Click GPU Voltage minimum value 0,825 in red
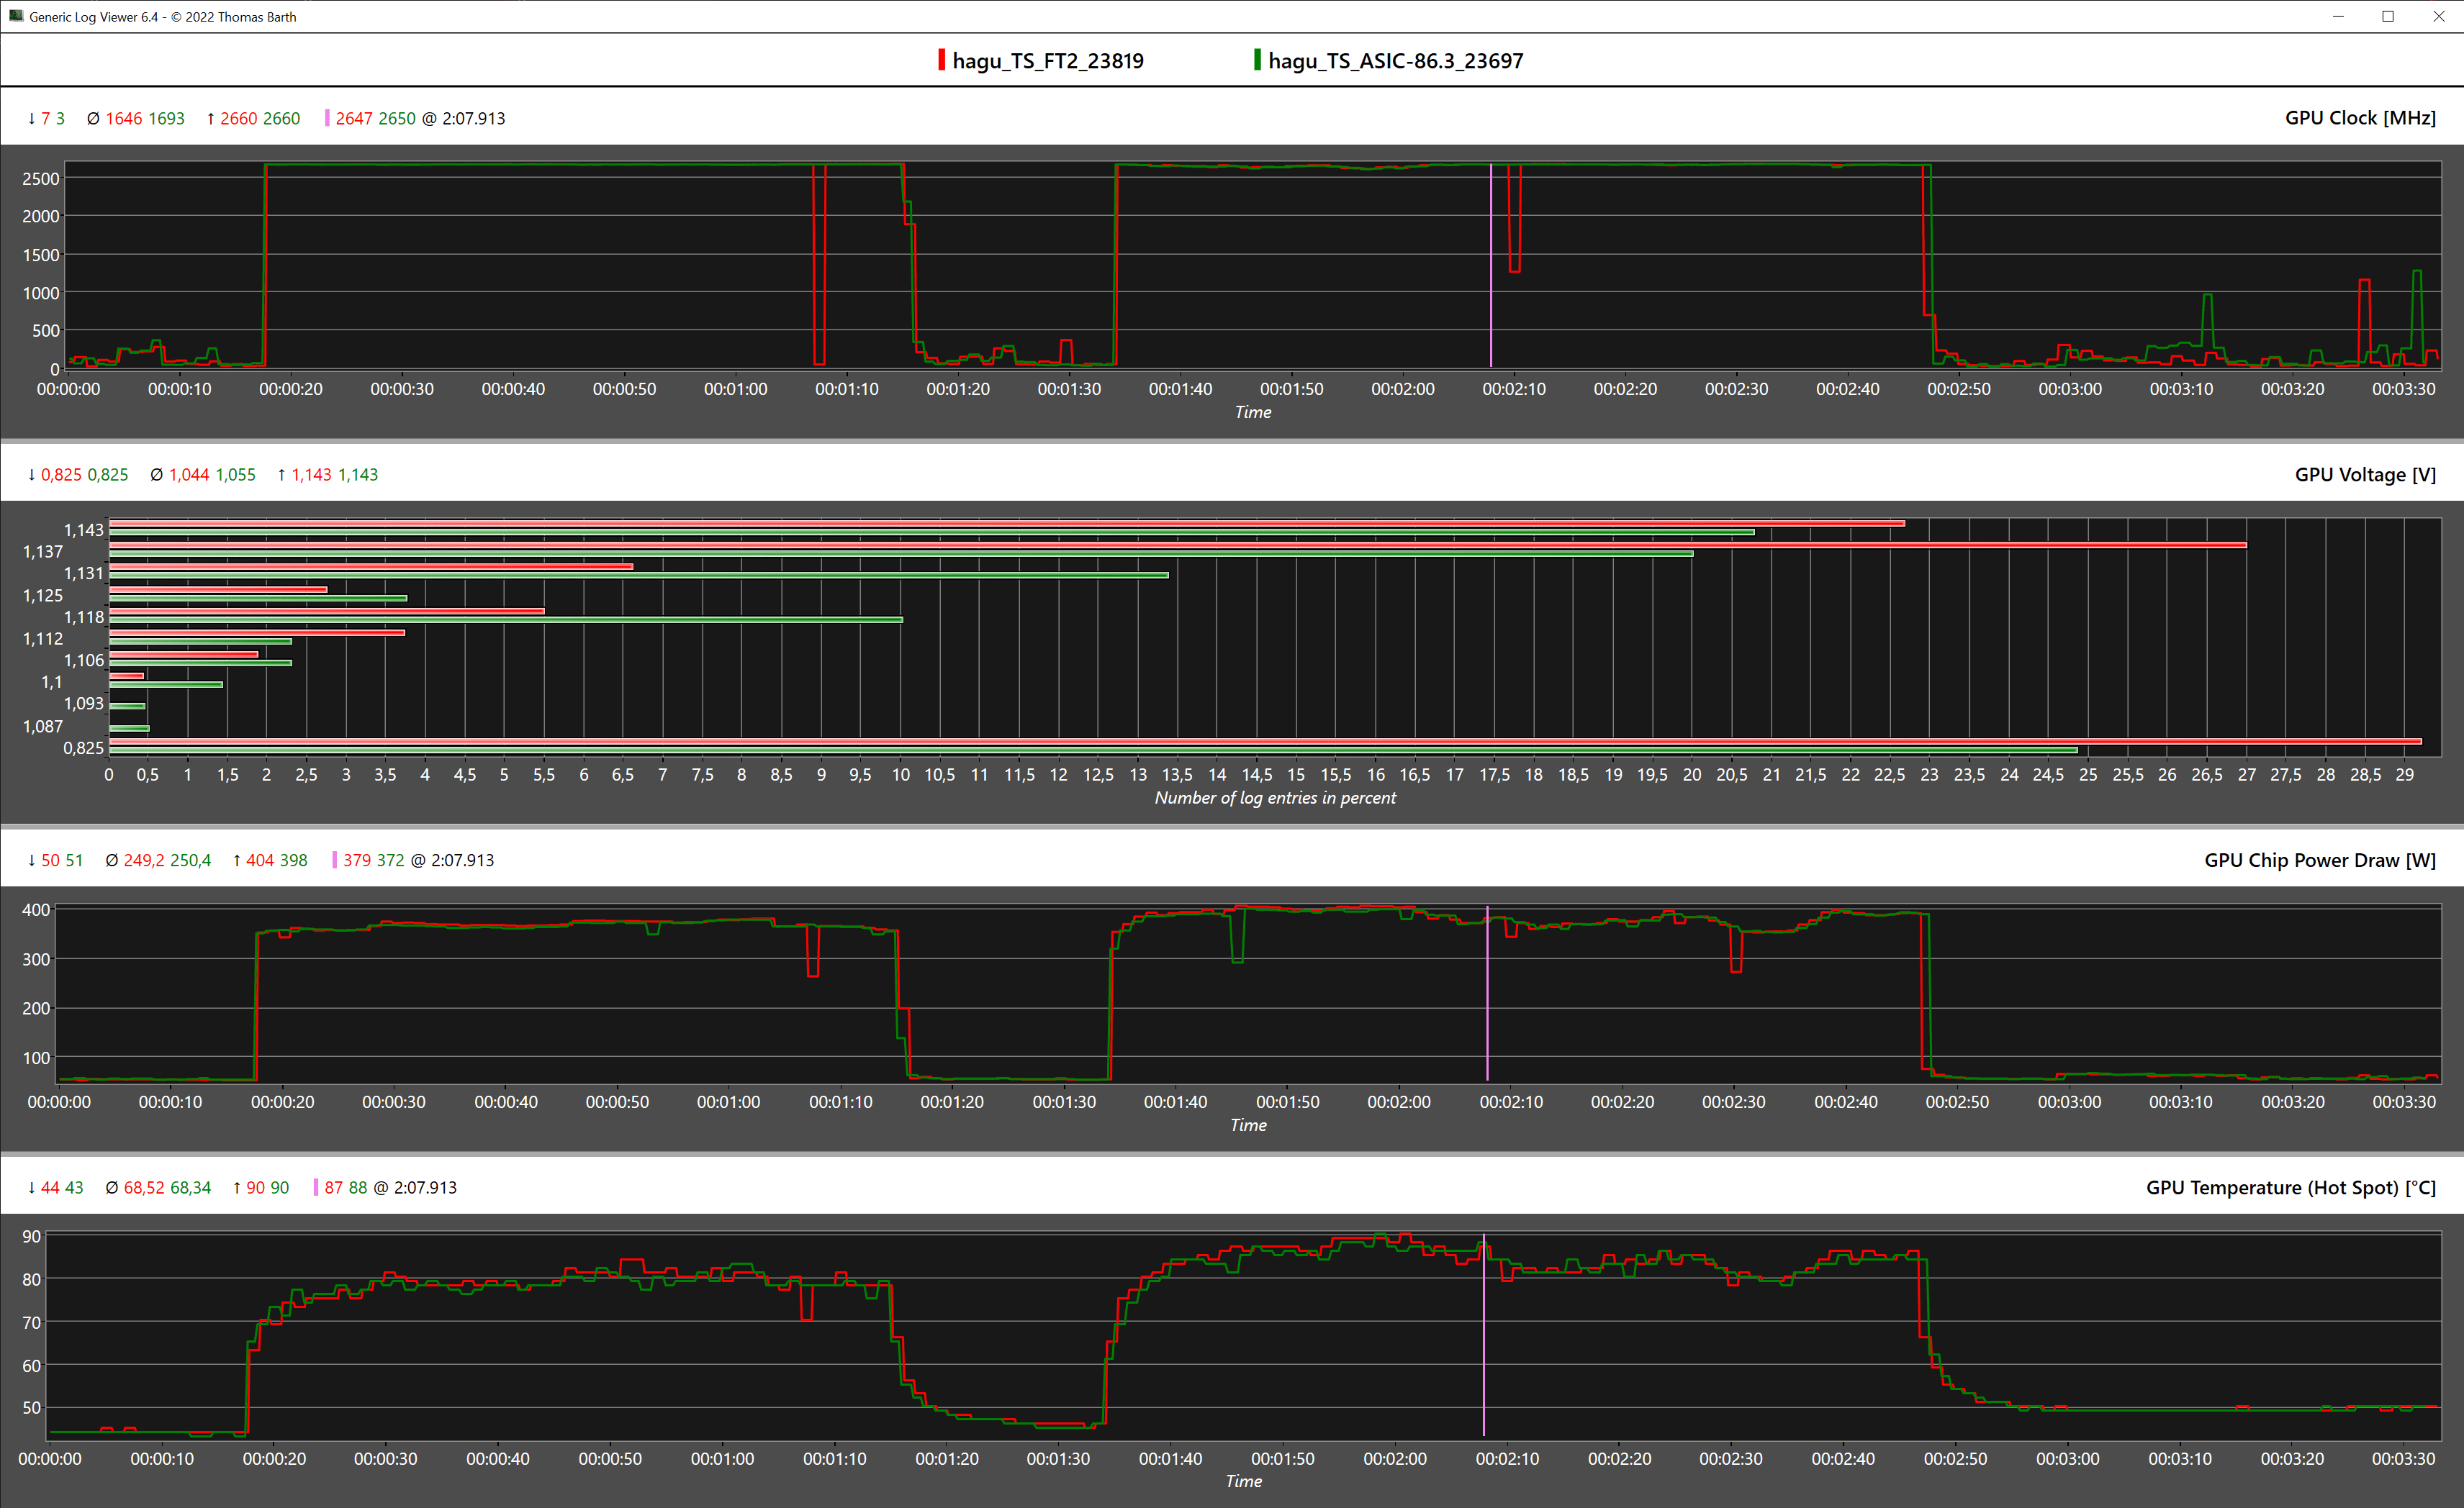This screenshot has height=1508, width=2464. coord(61,475)
